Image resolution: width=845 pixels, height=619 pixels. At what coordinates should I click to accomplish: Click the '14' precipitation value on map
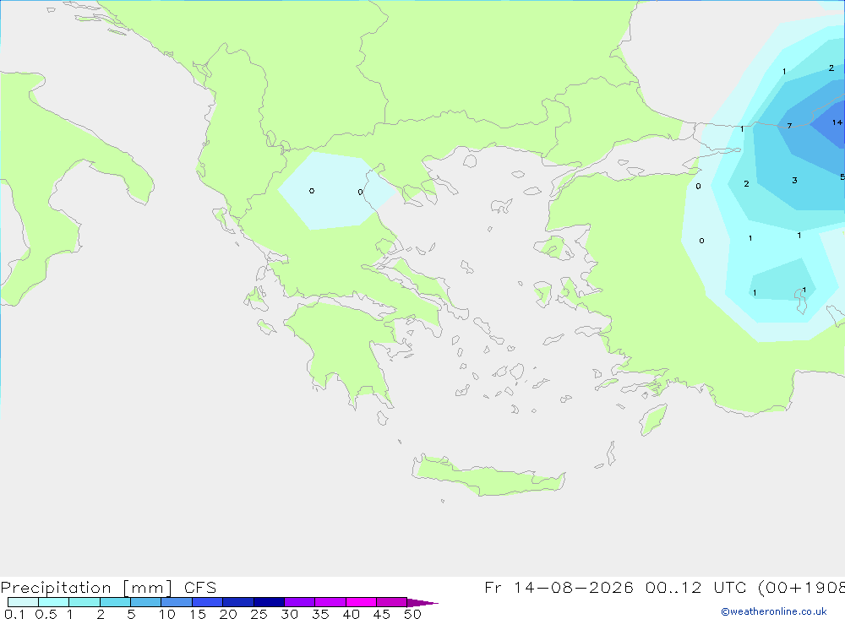click(837, 122)
